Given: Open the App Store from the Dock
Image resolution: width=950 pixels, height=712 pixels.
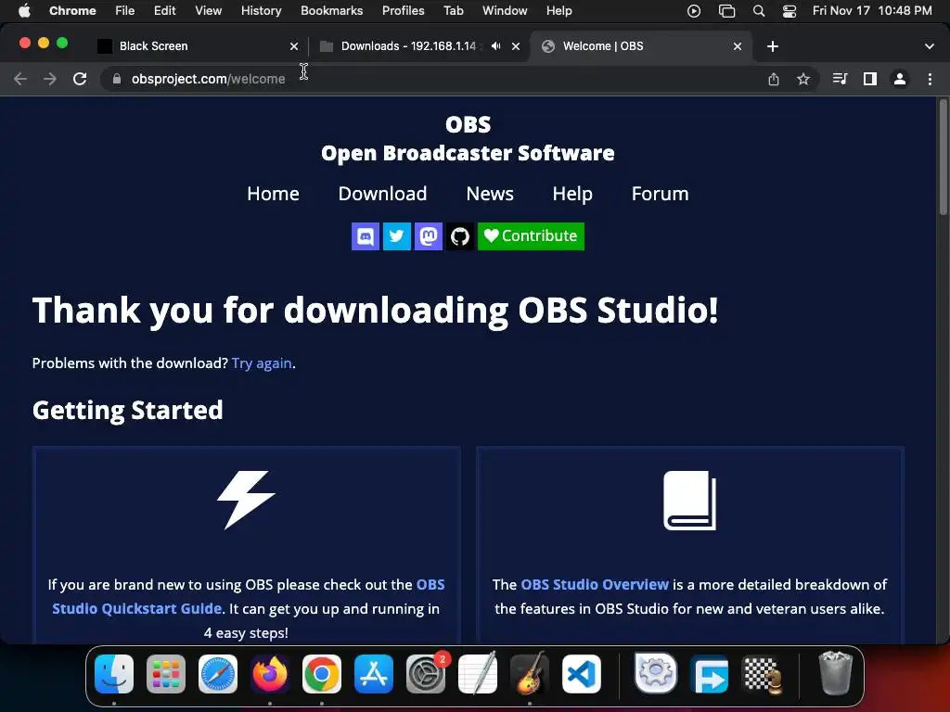Looking at the screenshot, I should [x=374, y=674].
